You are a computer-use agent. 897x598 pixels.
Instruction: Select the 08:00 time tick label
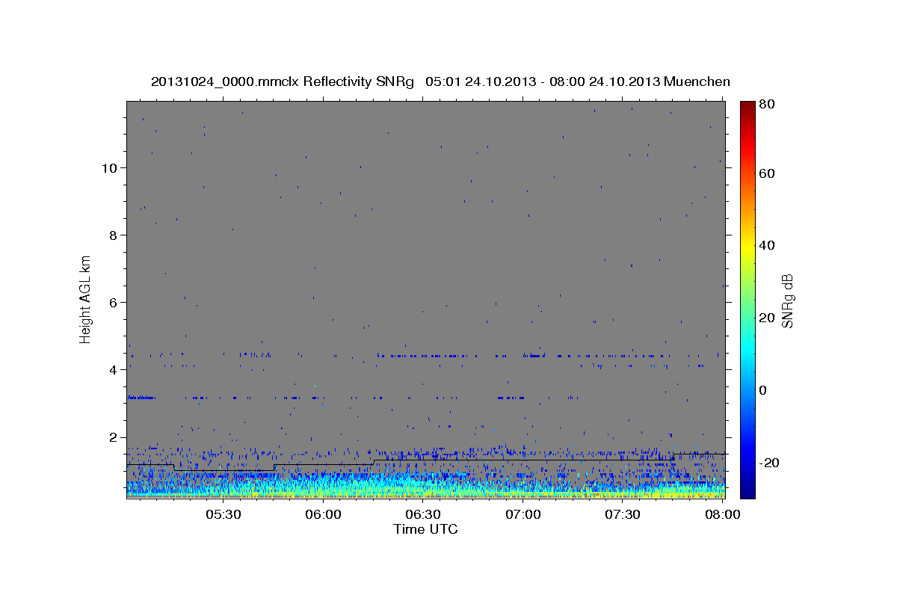[723, 515]
